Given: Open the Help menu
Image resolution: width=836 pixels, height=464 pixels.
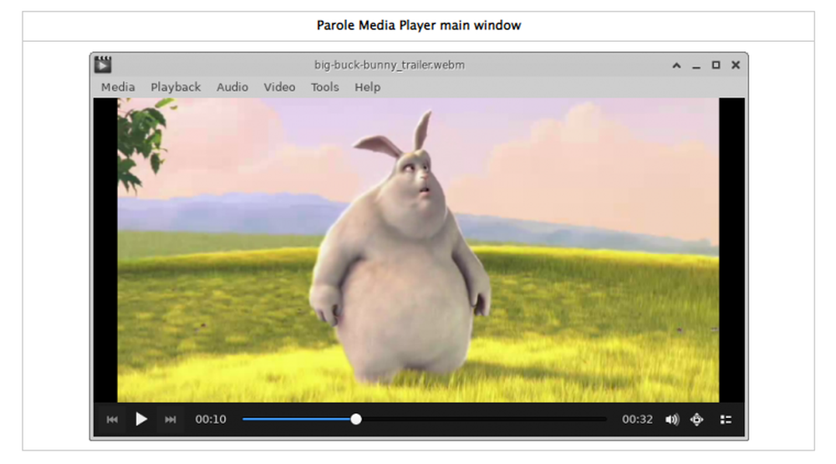Looking at the screenshot, I should click(367, 87).
